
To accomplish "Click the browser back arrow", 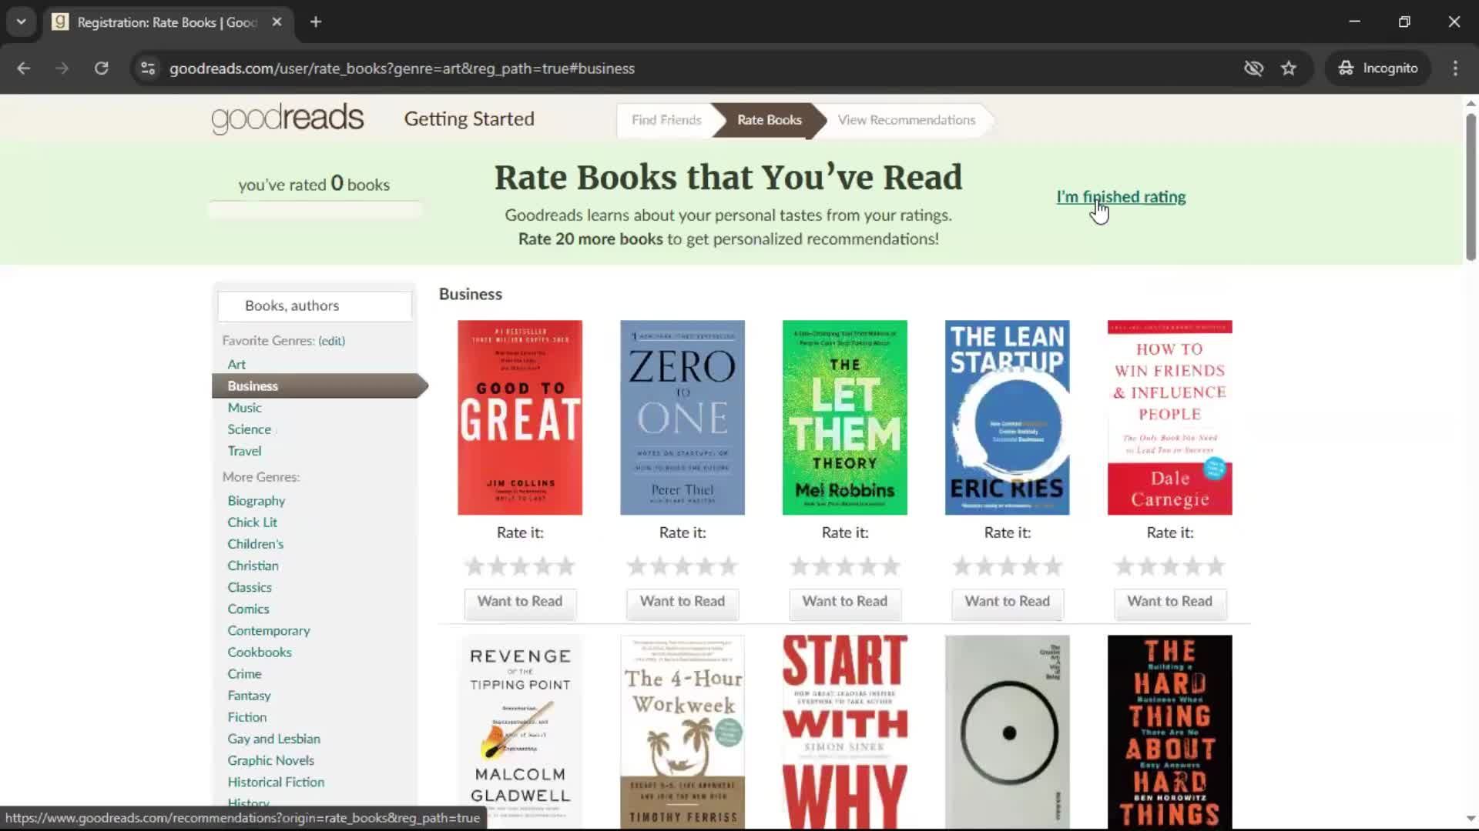I will [24, 68].
